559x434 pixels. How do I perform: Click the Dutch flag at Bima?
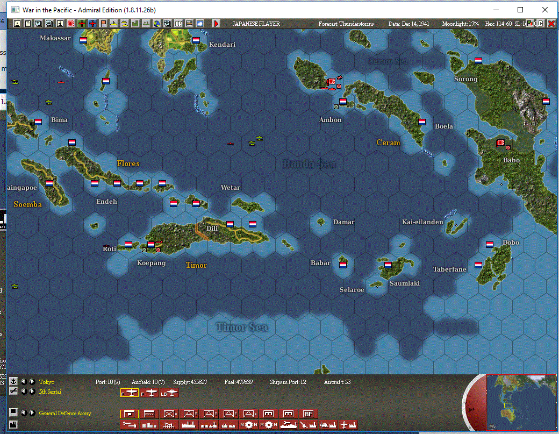[x=38, y=122]
